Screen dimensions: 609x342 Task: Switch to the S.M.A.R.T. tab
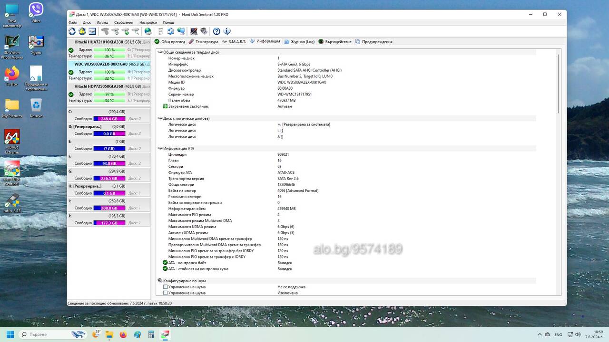(235, 42)
